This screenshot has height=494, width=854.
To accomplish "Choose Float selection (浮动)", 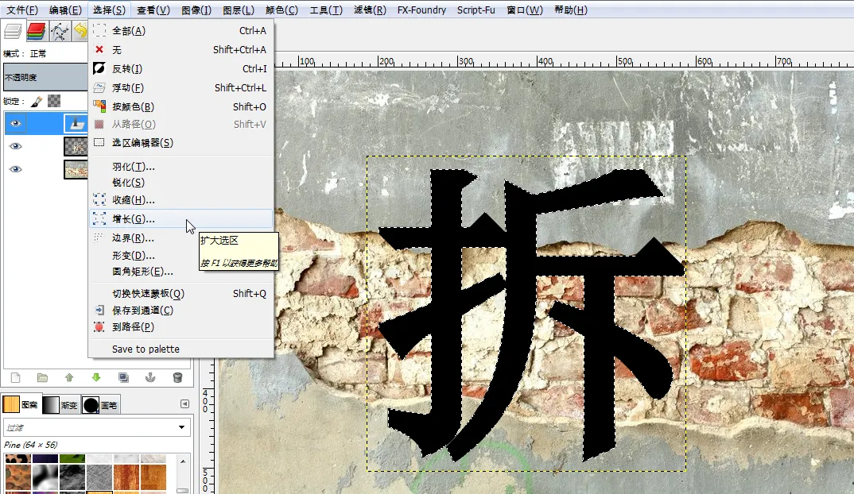I will coord(181,87).
